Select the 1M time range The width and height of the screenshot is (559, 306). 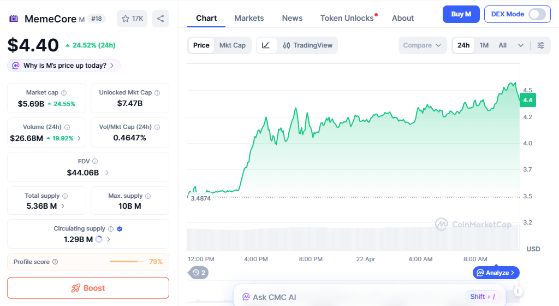point(484,45)
